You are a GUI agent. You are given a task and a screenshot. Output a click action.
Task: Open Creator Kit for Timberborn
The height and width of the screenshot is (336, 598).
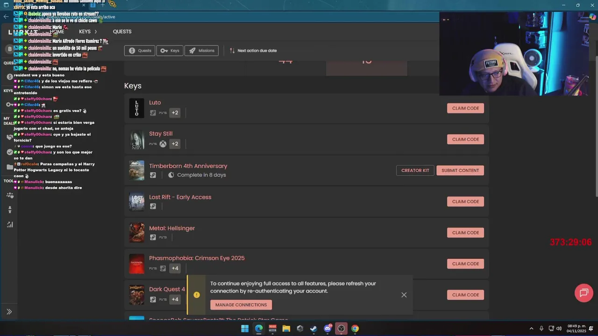coord(415,170)
